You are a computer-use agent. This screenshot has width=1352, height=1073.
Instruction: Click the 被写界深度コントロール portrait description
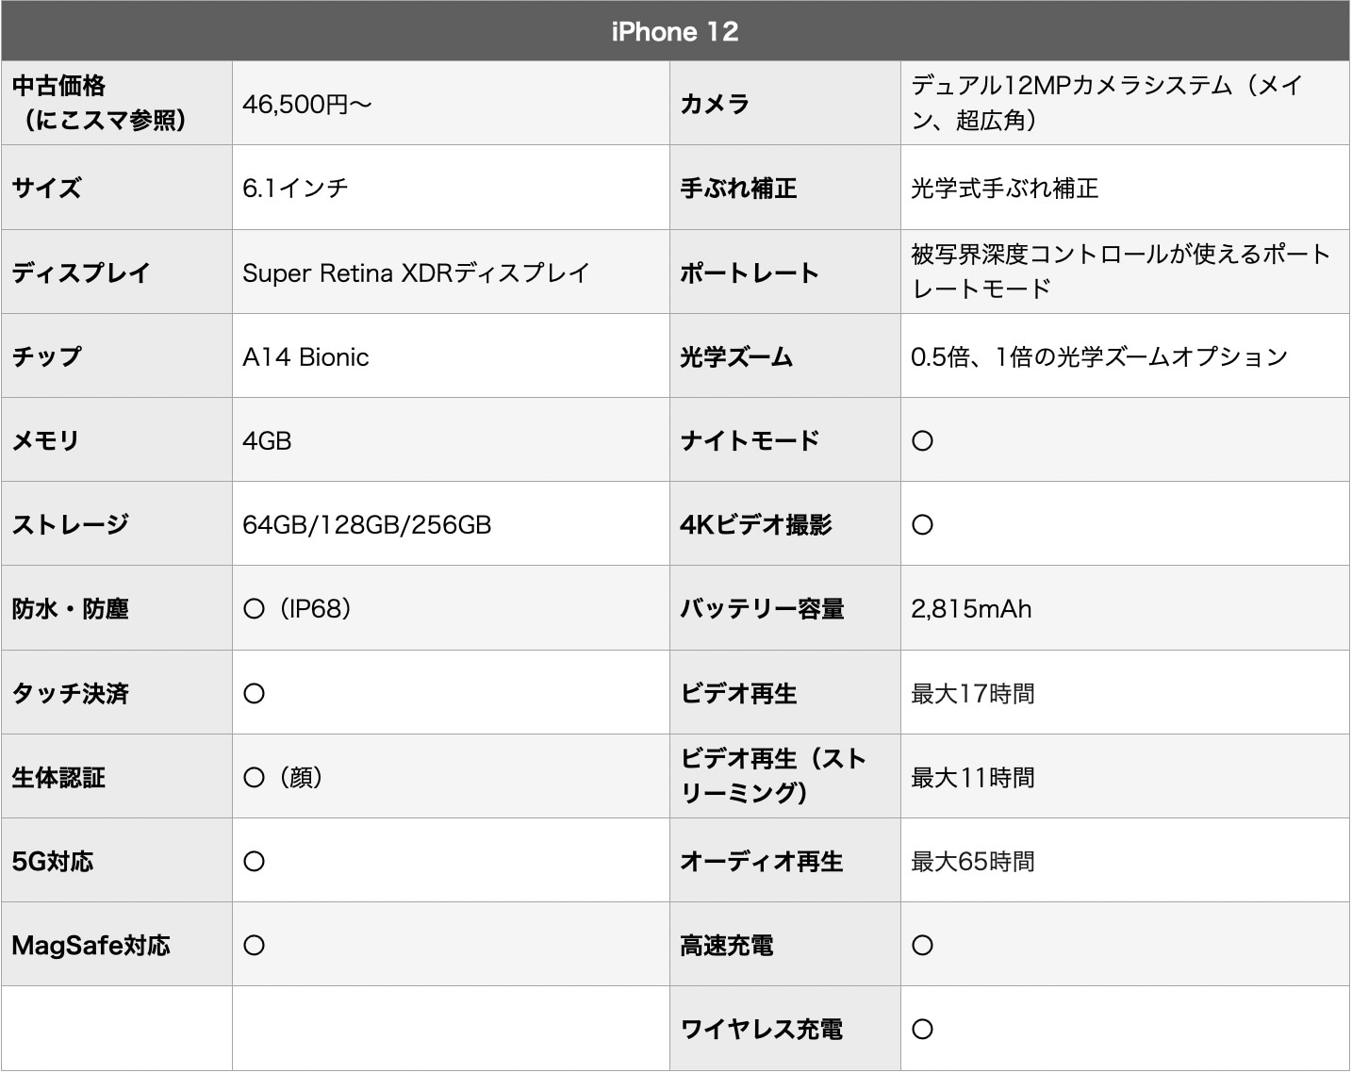[x=1121, y=272]
